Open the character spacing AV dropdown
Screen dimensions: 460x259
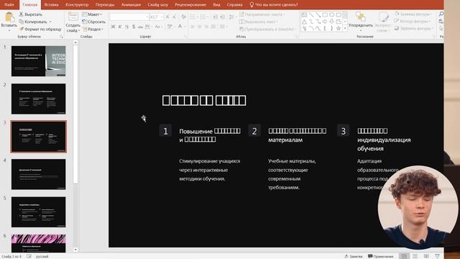148,27
